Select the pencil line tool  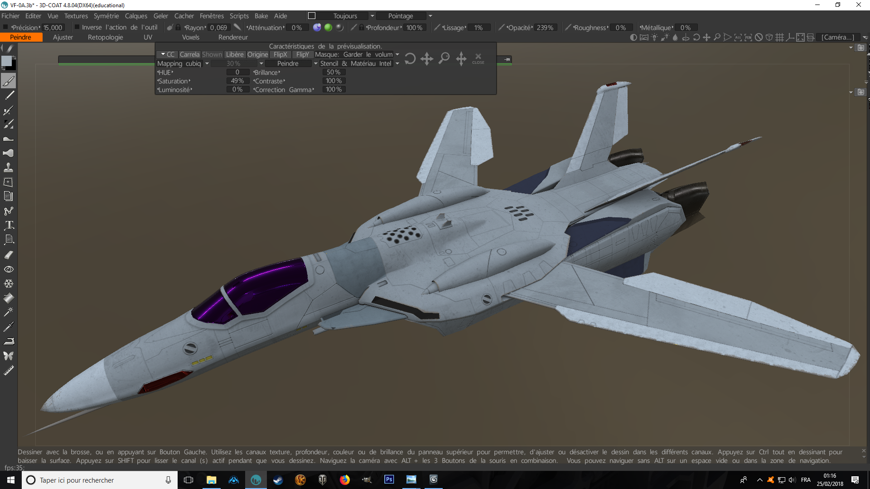(9, 96)
